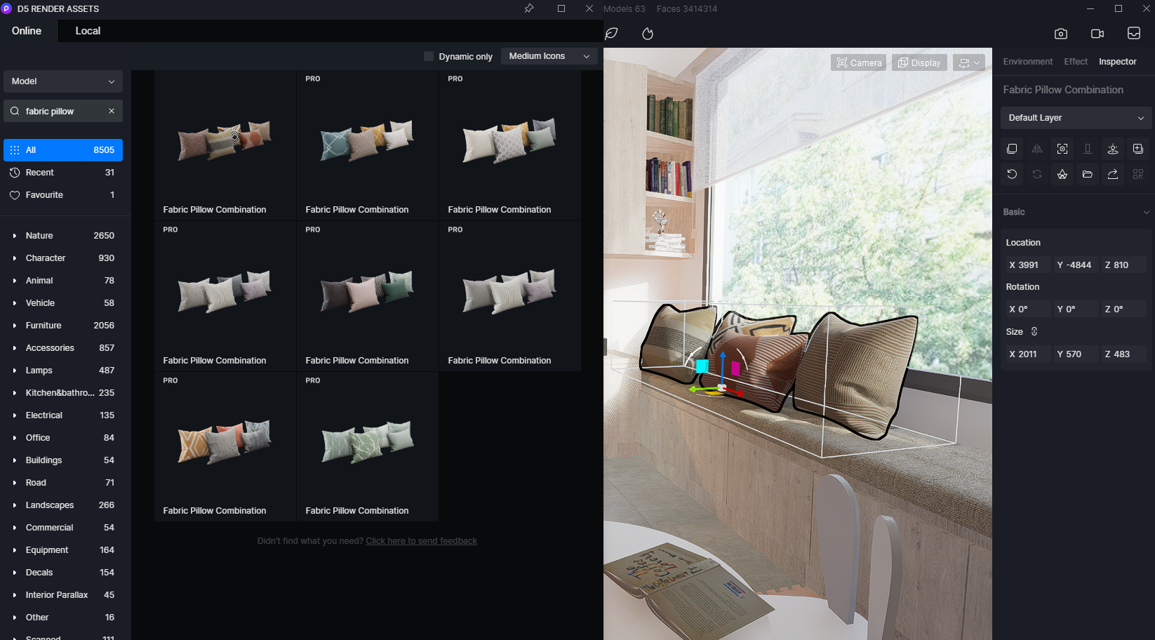Focus on the selected object icon
Screen dimensions: 1155x640
[1062, 149]
